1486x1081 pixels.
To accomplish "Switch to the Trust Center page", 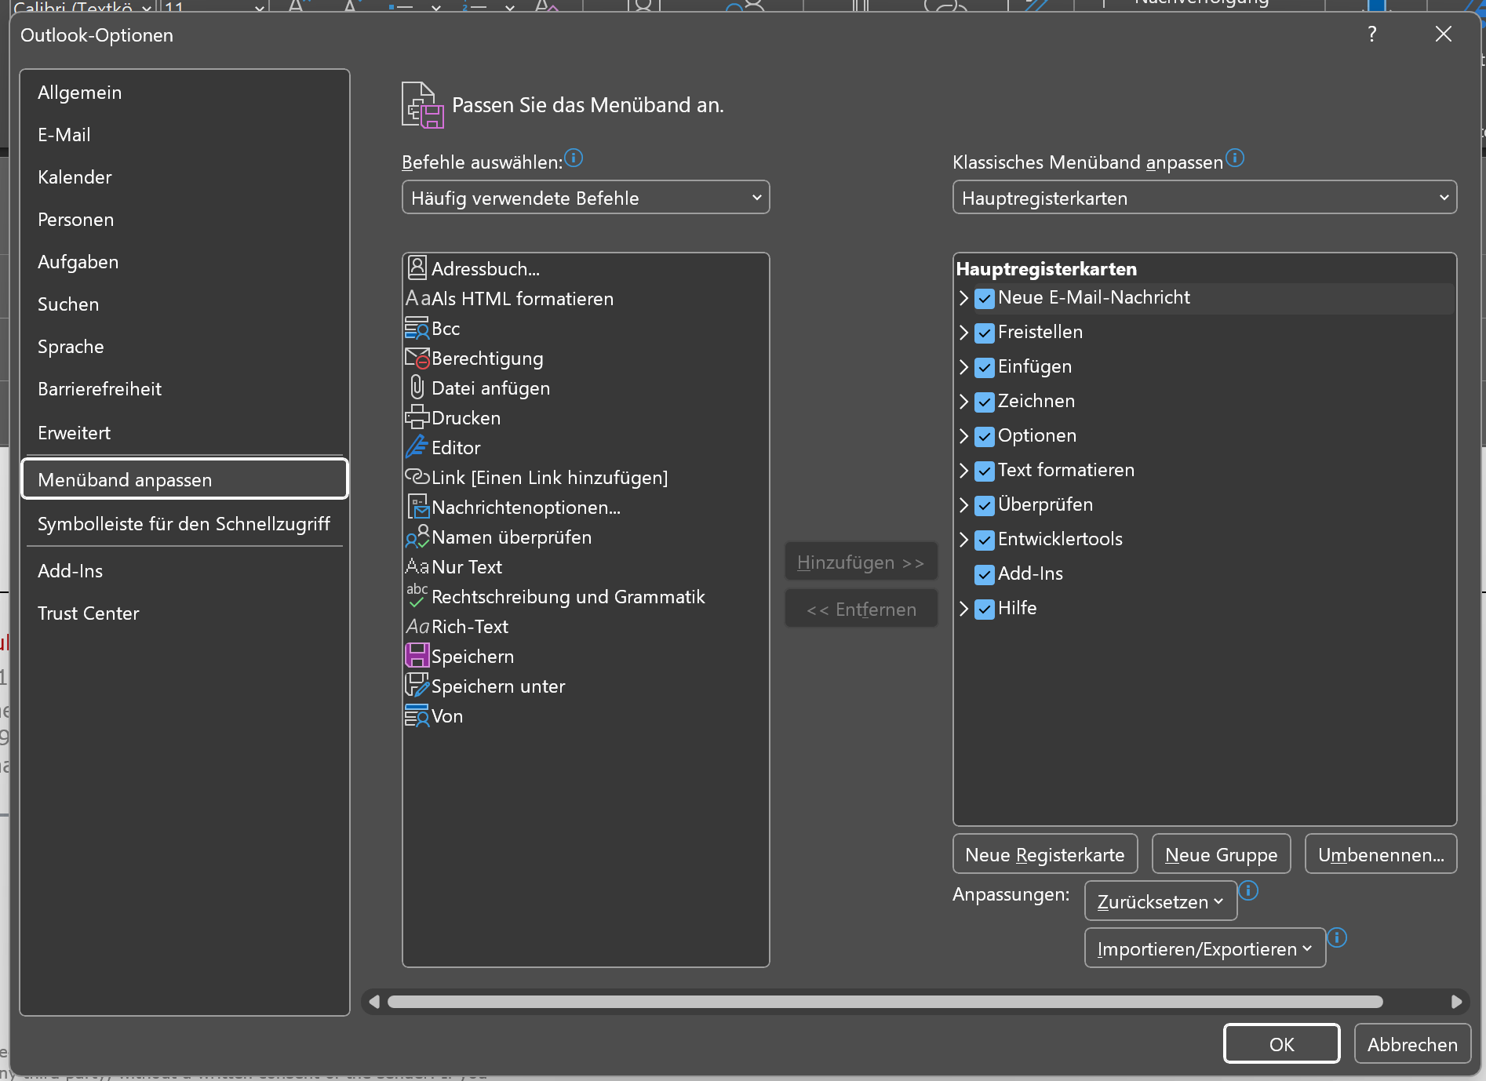I will pyautogui.click(x=185, y=613).
